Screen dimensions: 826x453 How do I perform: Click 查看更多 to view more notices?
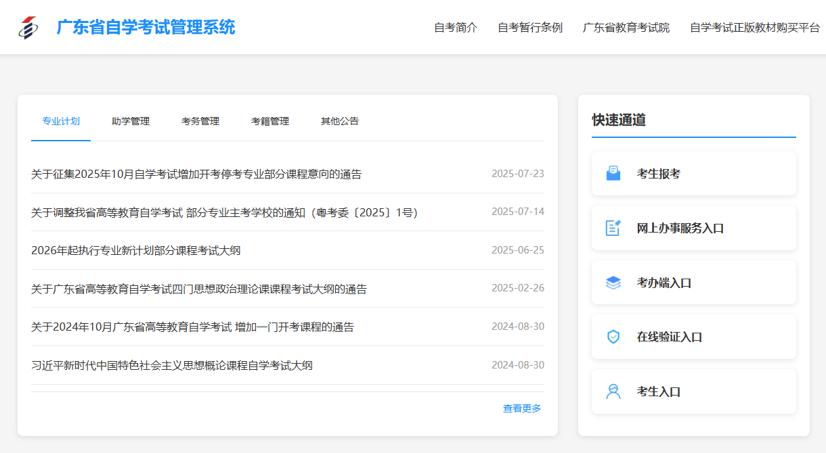pyautogui.click(x=522, y=408)
